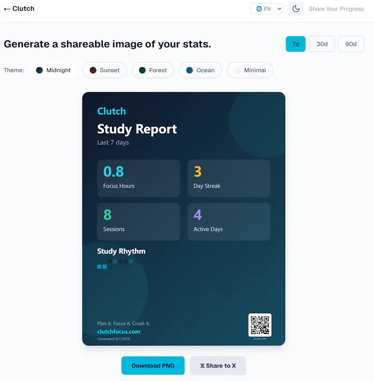
Task: Choose the Ocean theme
Action: (x=200, y=70)
